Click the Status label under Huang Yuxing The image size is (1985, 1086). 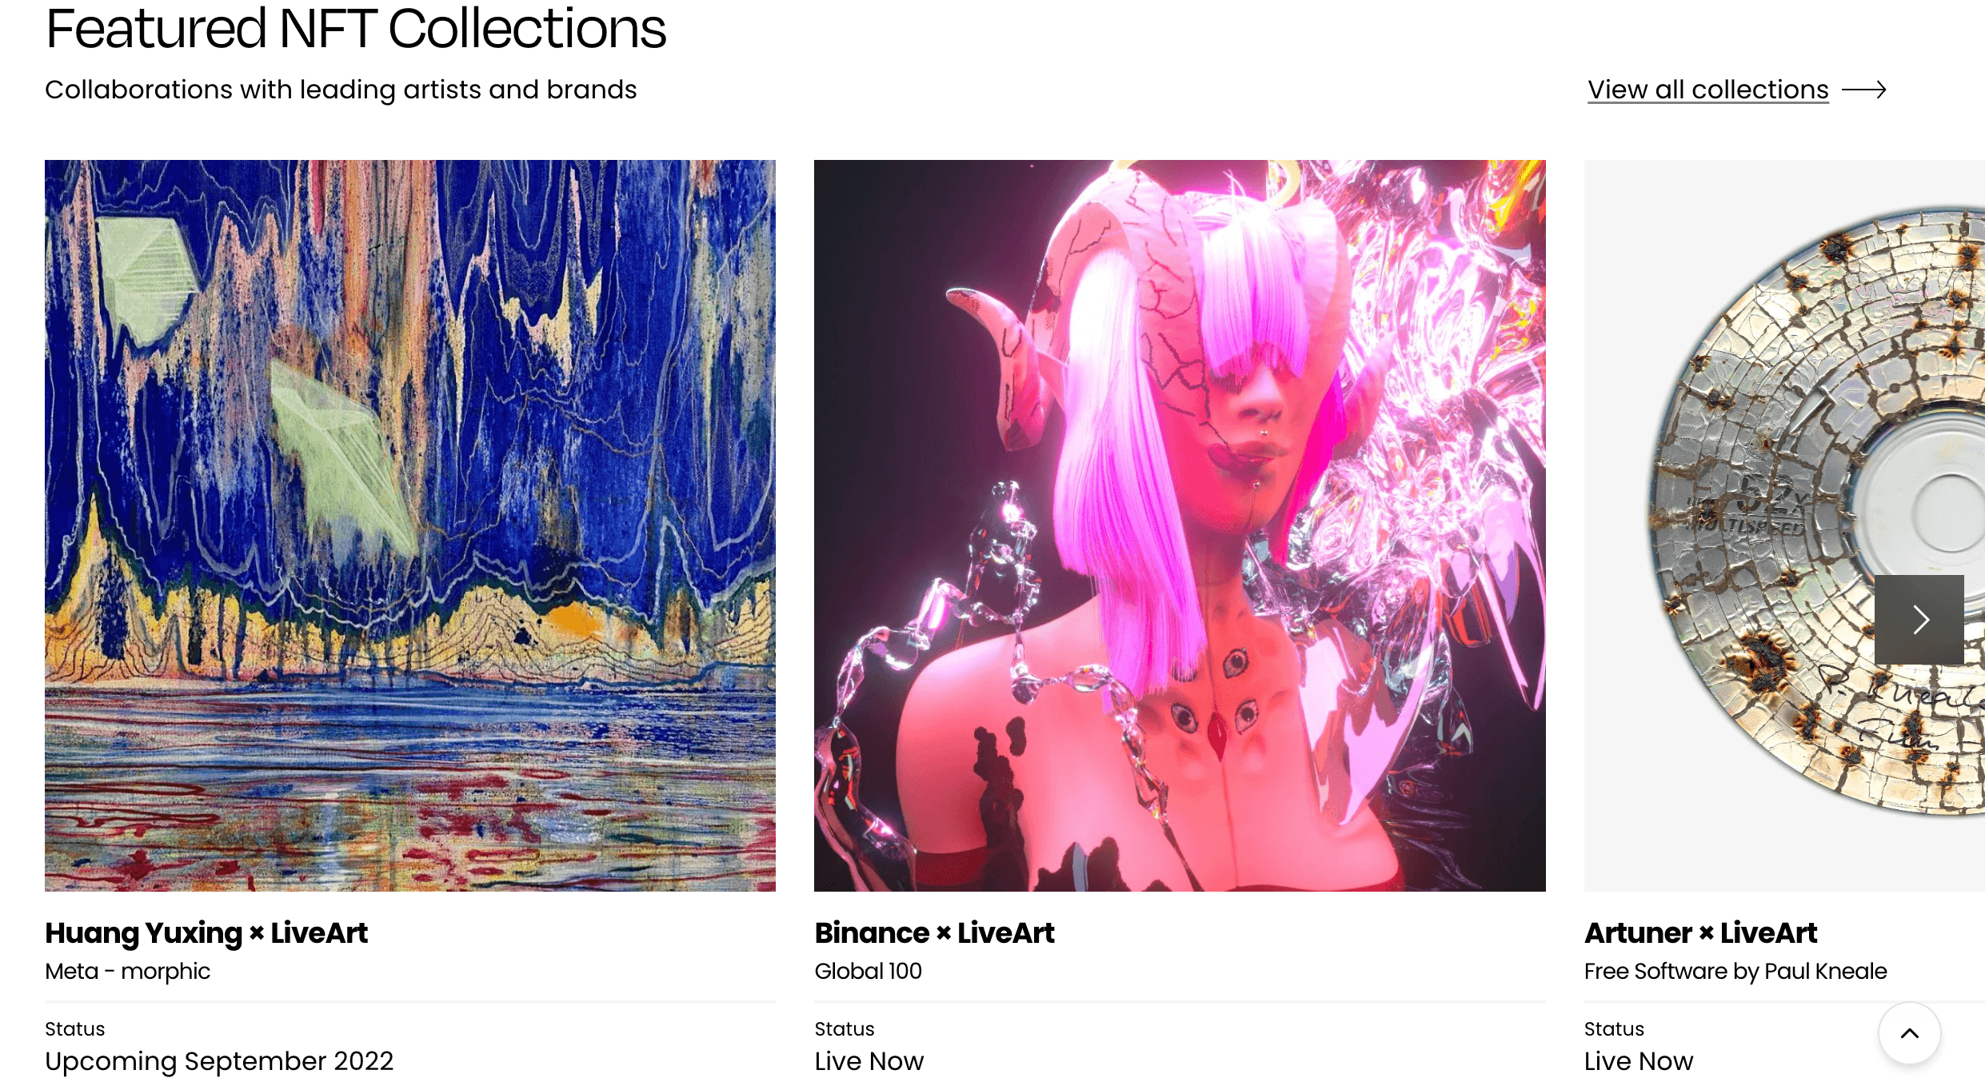tap(75, 1028)
